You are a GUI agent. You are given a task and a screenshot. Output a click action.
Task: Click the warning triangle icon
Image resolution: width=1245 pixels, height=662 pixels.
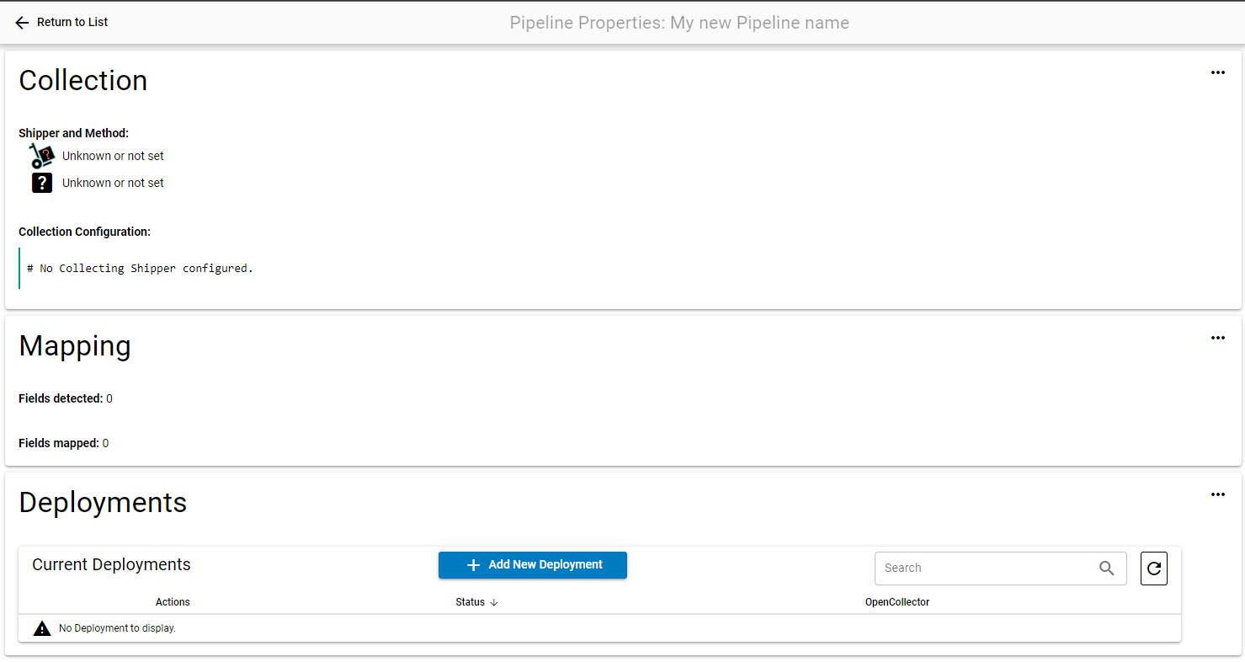[42, 628]
